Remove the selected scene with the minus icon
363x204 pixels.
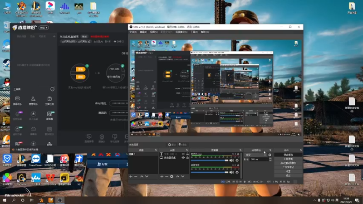[x=136, y=176]
